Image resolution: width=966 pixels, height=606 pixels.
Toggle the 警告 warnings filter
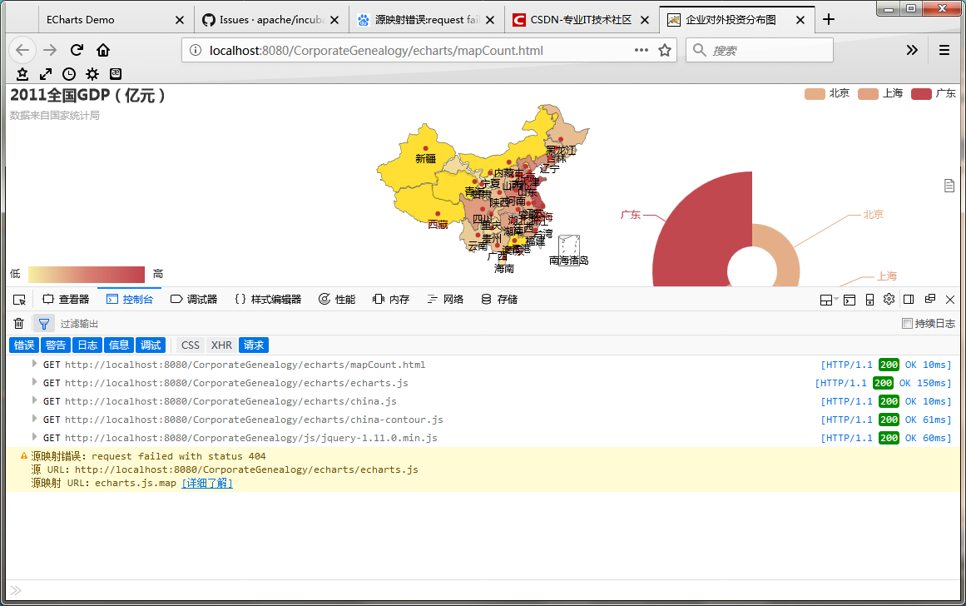coord(56,345)
